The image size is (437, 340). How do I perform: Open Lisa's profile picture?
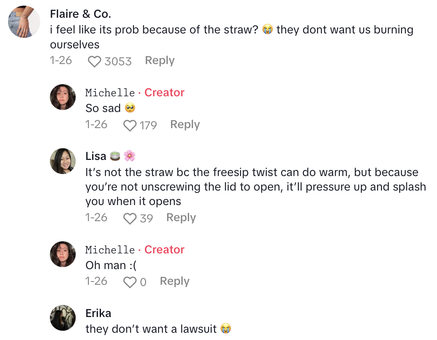click(63, 161)
